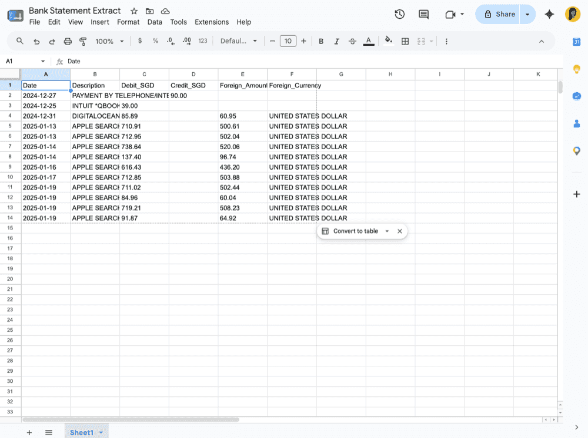Image resolution: width=588 pixels, height=438 pixels.
Task: Open Google Calendar side panel
Action: (577, 42)
